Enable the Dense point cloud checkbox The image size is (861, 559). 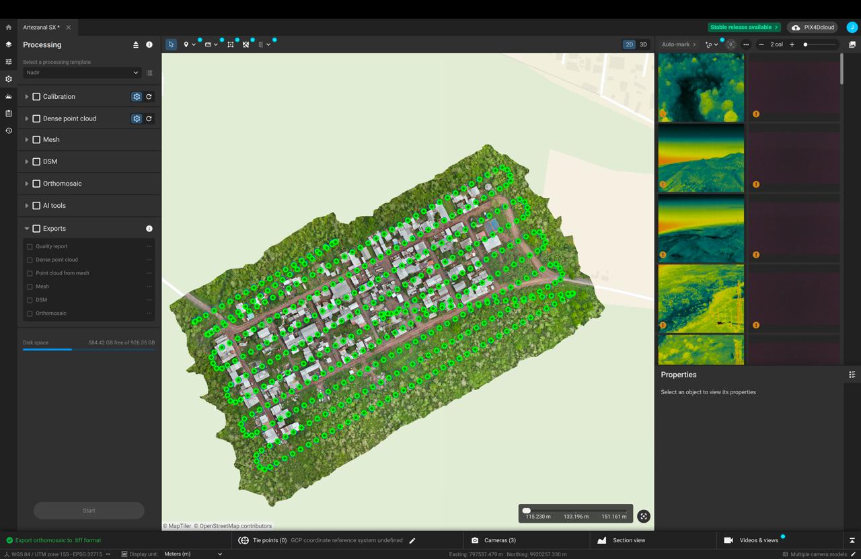[x=37, y=118]
